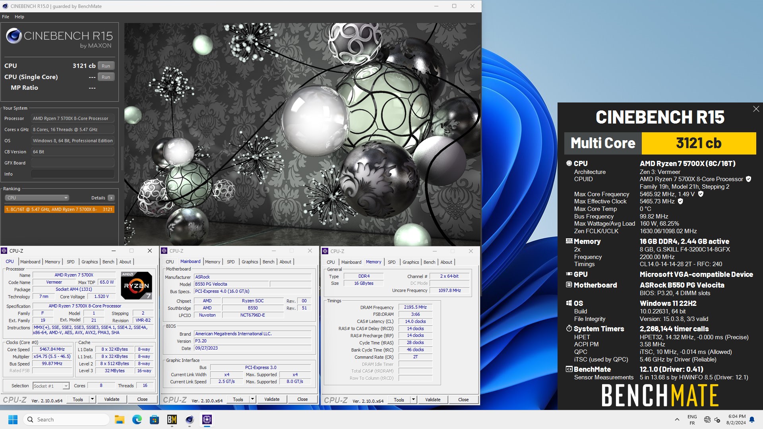Open the File menu in Cinebench

[6, 17]
